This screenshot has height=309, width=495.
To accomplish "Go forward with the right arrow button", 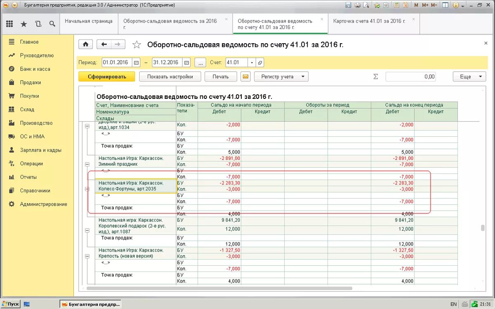I will [118, 44].
